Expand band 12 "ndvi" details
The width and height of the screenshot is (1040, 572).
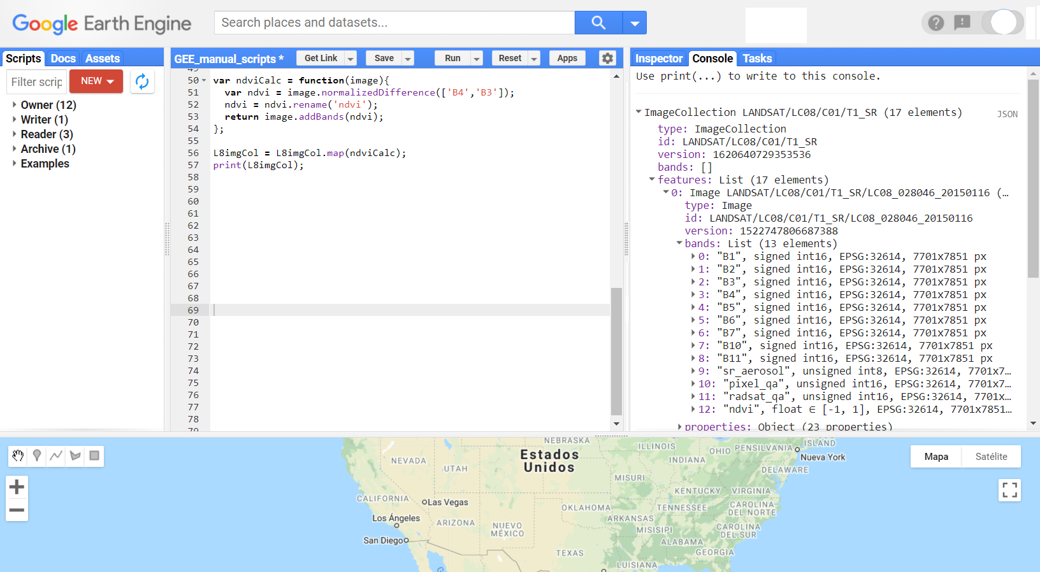tap(693, 409)
